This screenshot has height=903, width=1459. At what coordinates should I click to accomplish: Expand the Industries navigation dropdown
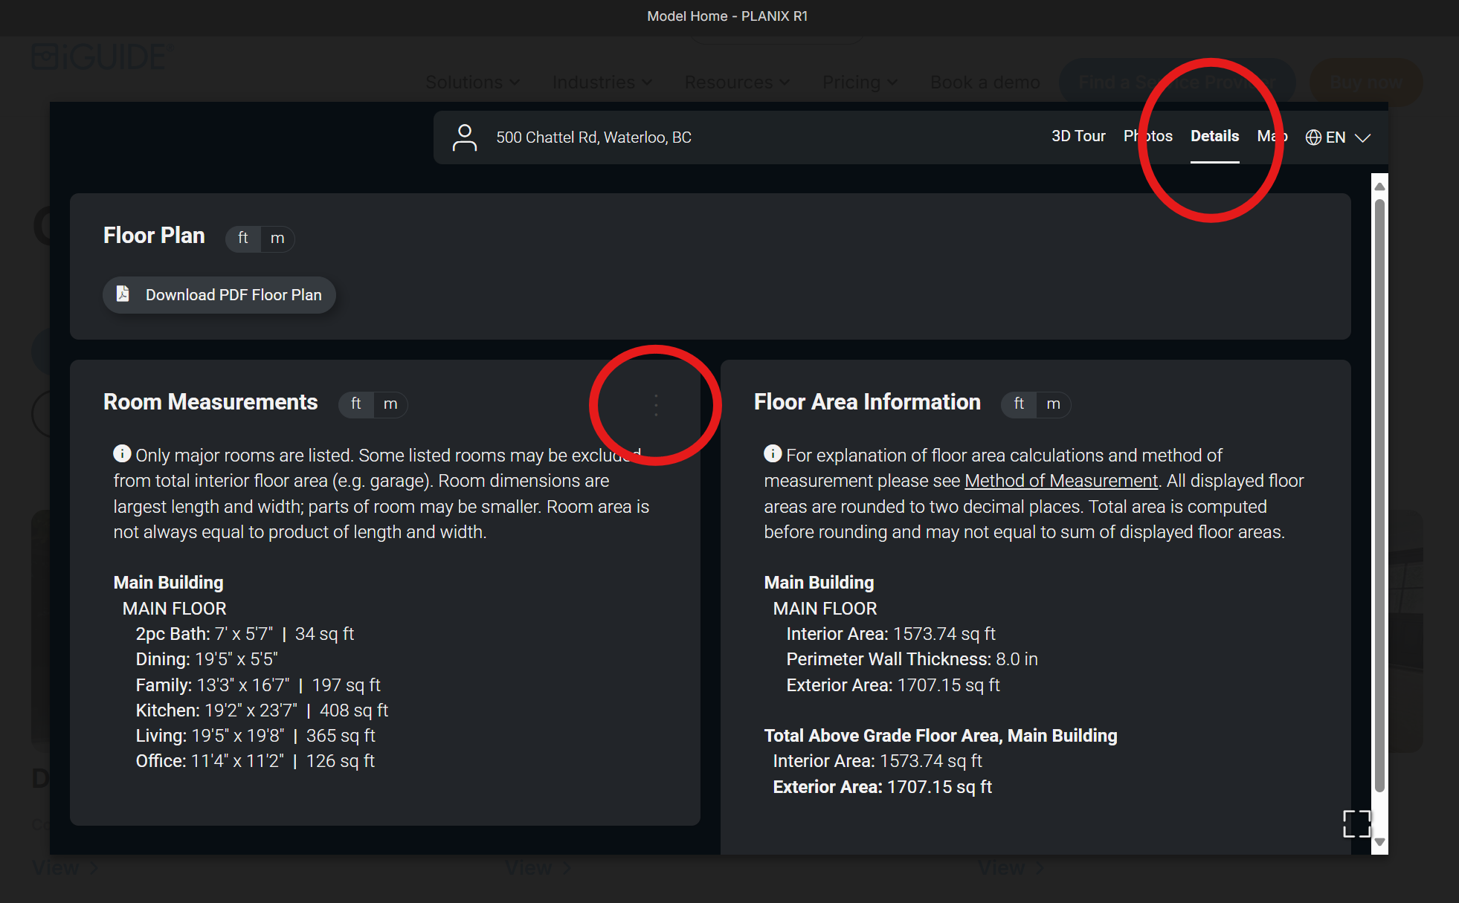602,82
